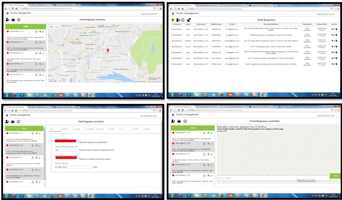The height and width of the screenshot is (200, 342).
Task: Click the delete trash icon in Vijay's table row
Action: pos(336,29)
